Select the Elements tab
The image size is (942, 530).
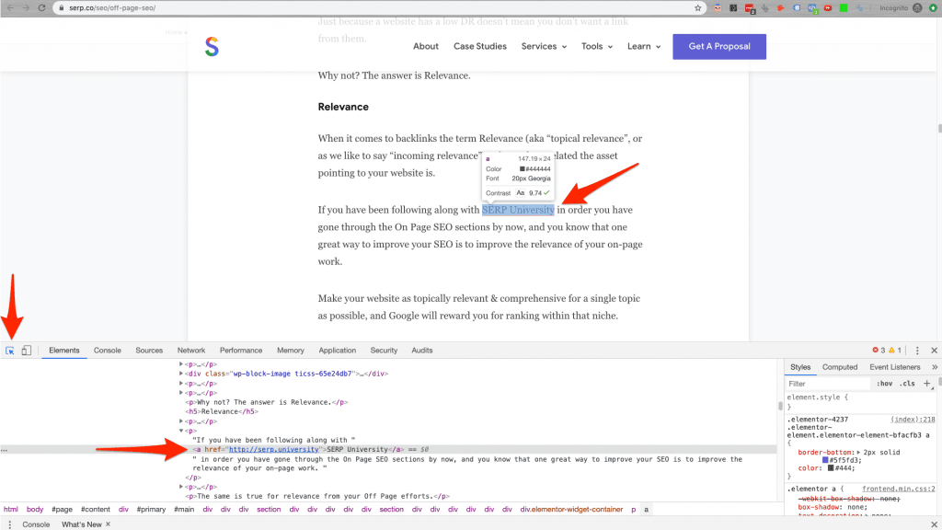(x=64, y=351)
